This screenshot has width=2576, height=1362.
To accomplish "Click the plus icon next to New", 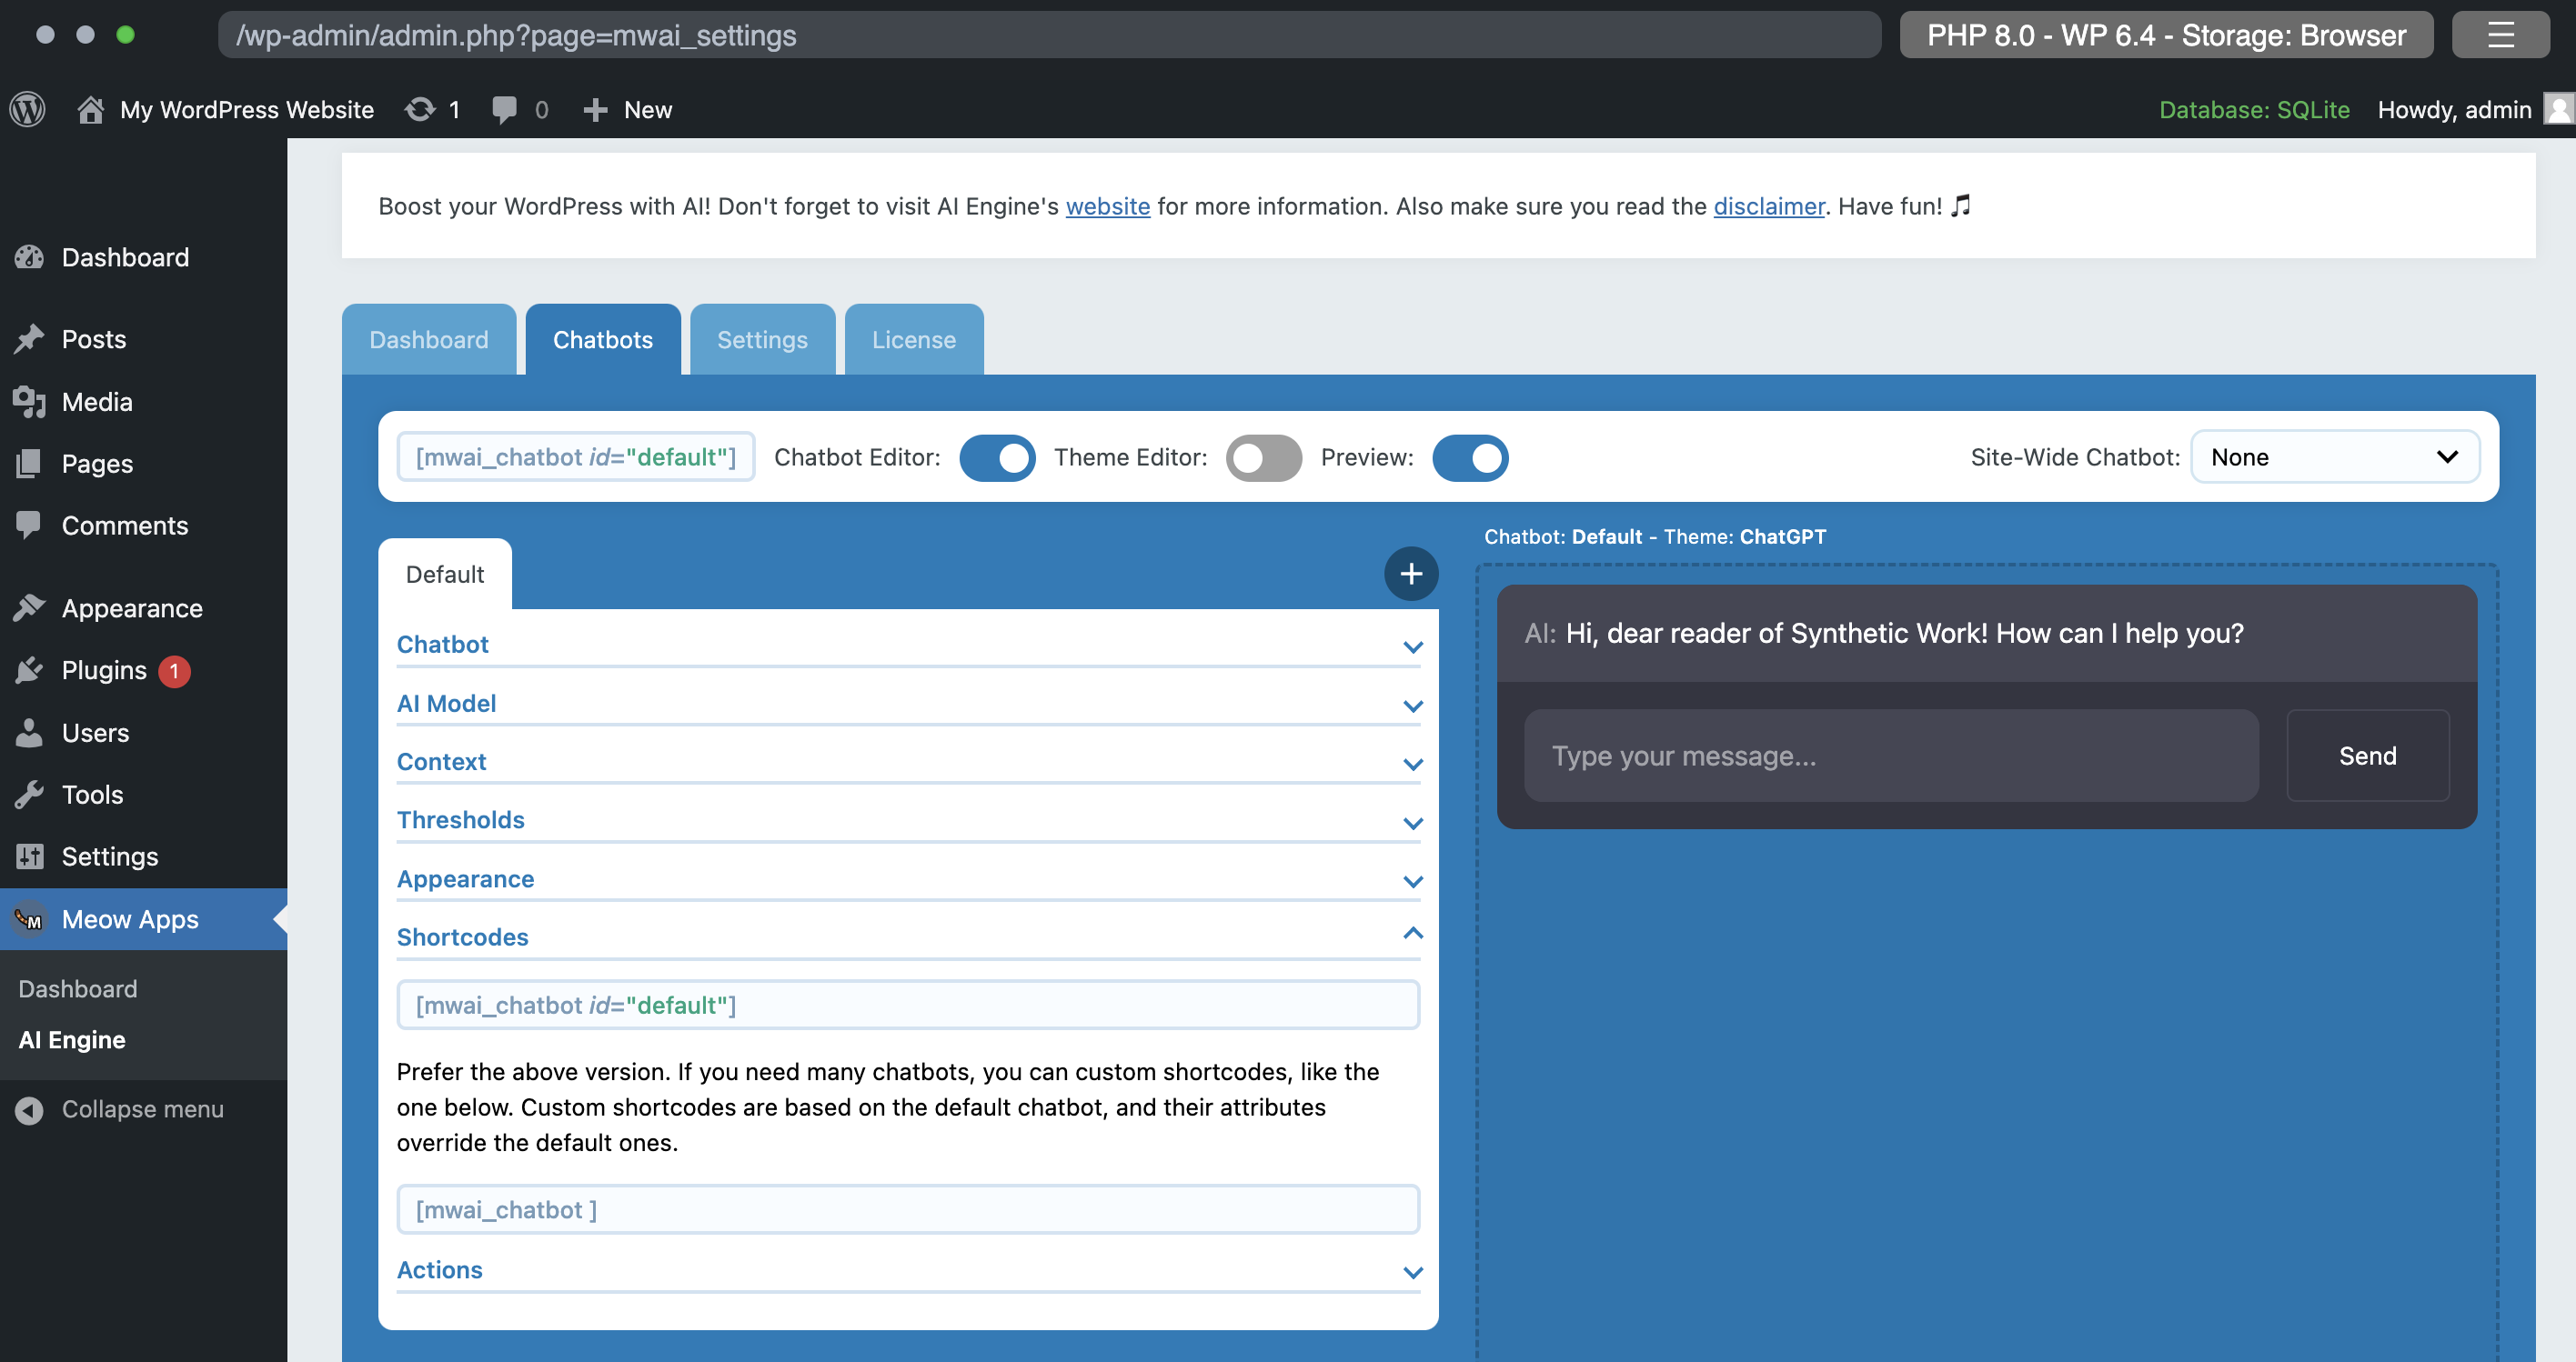I will 595,109.
